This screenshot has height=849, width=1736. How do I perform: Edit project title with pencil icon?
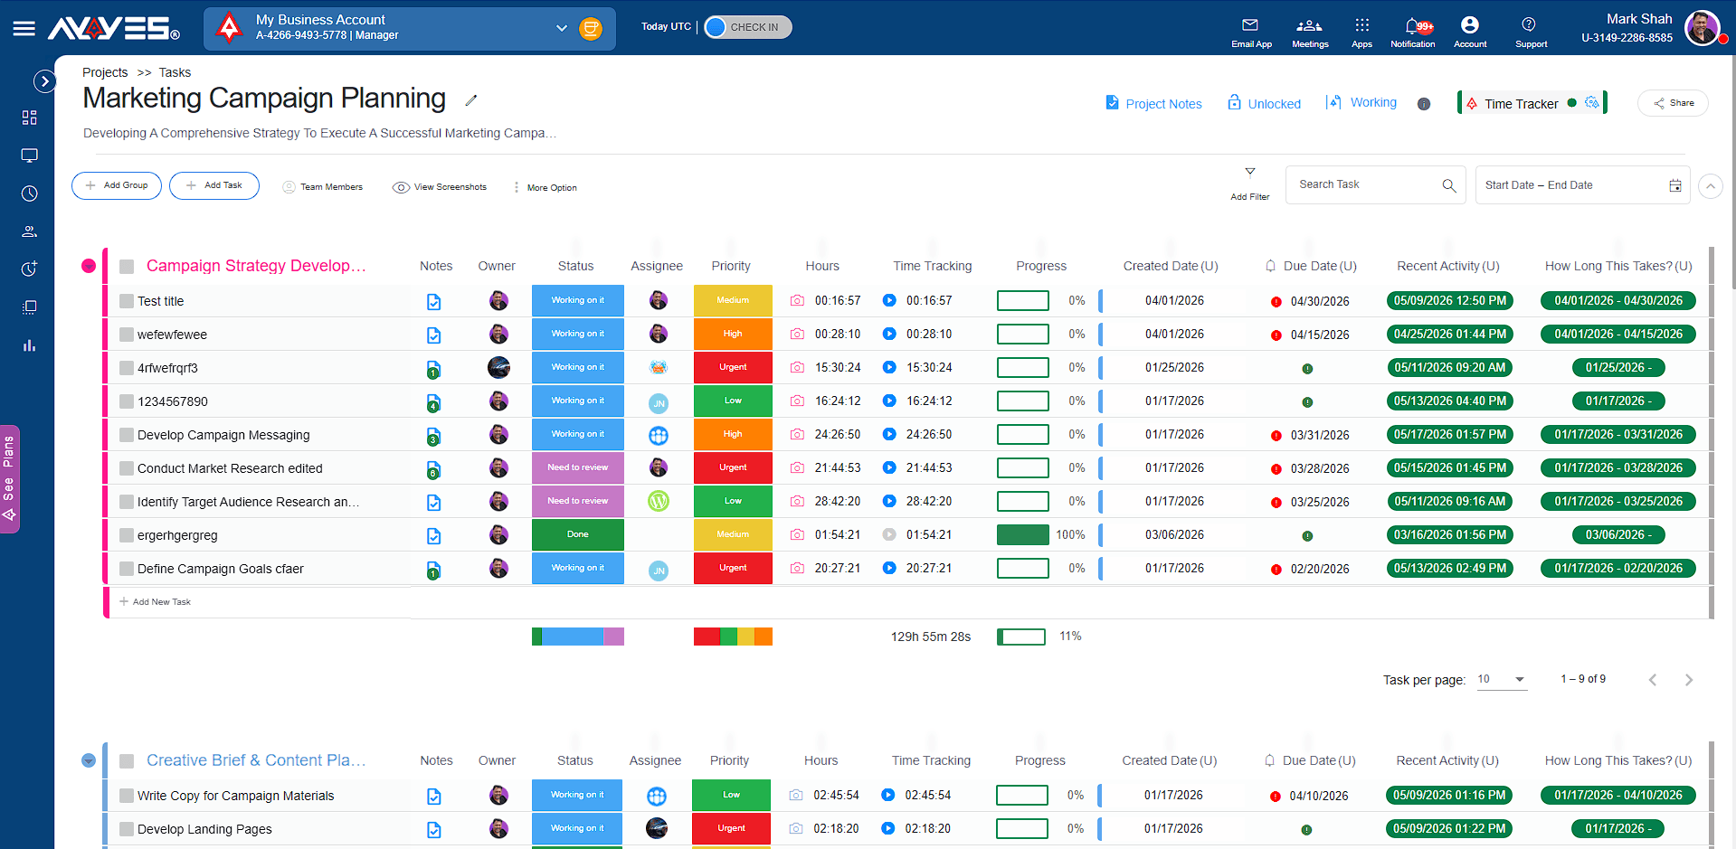[x=470, y=100]
